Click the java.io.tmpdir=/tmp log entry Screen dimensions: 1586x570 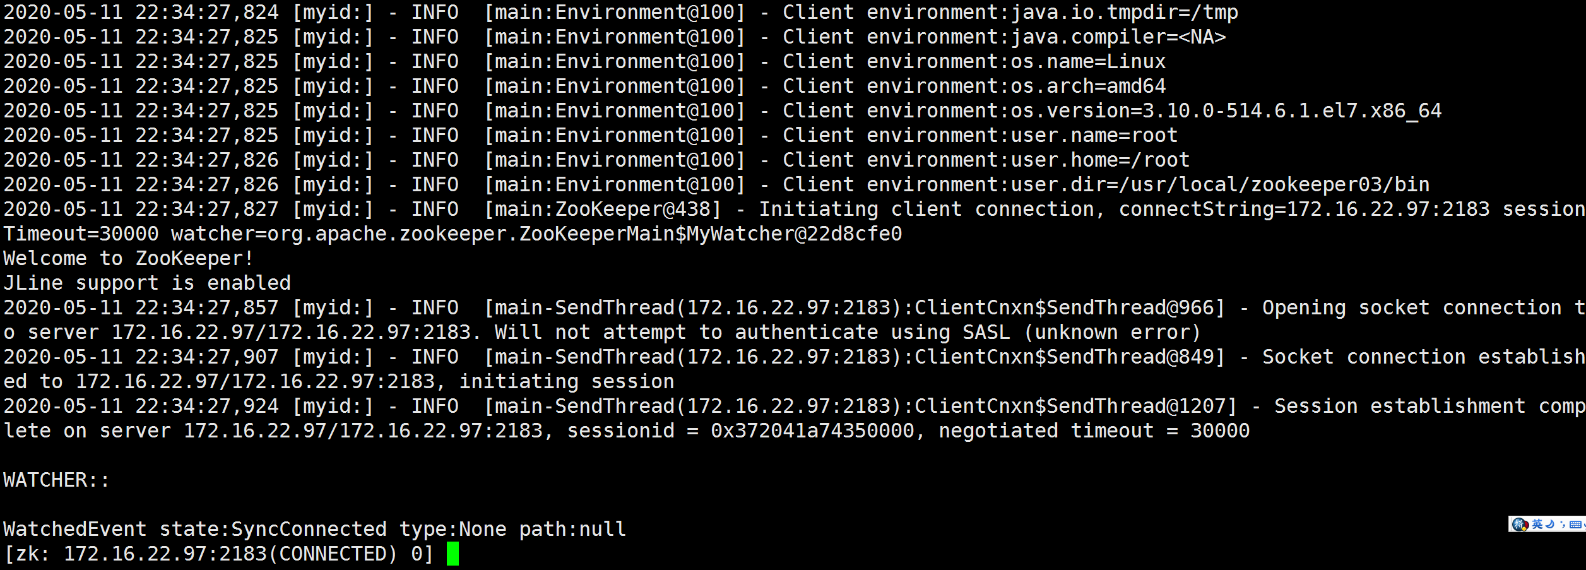pyautogui.click(x=1125, y=12)
